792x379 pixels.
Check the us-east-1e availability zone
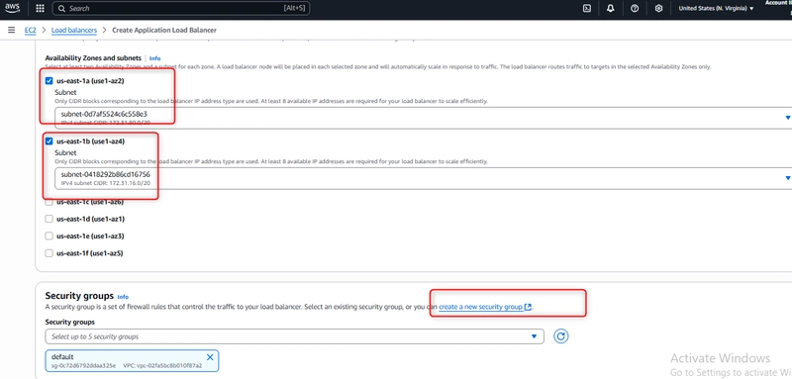pyautogui.click(x=49, y=236)
